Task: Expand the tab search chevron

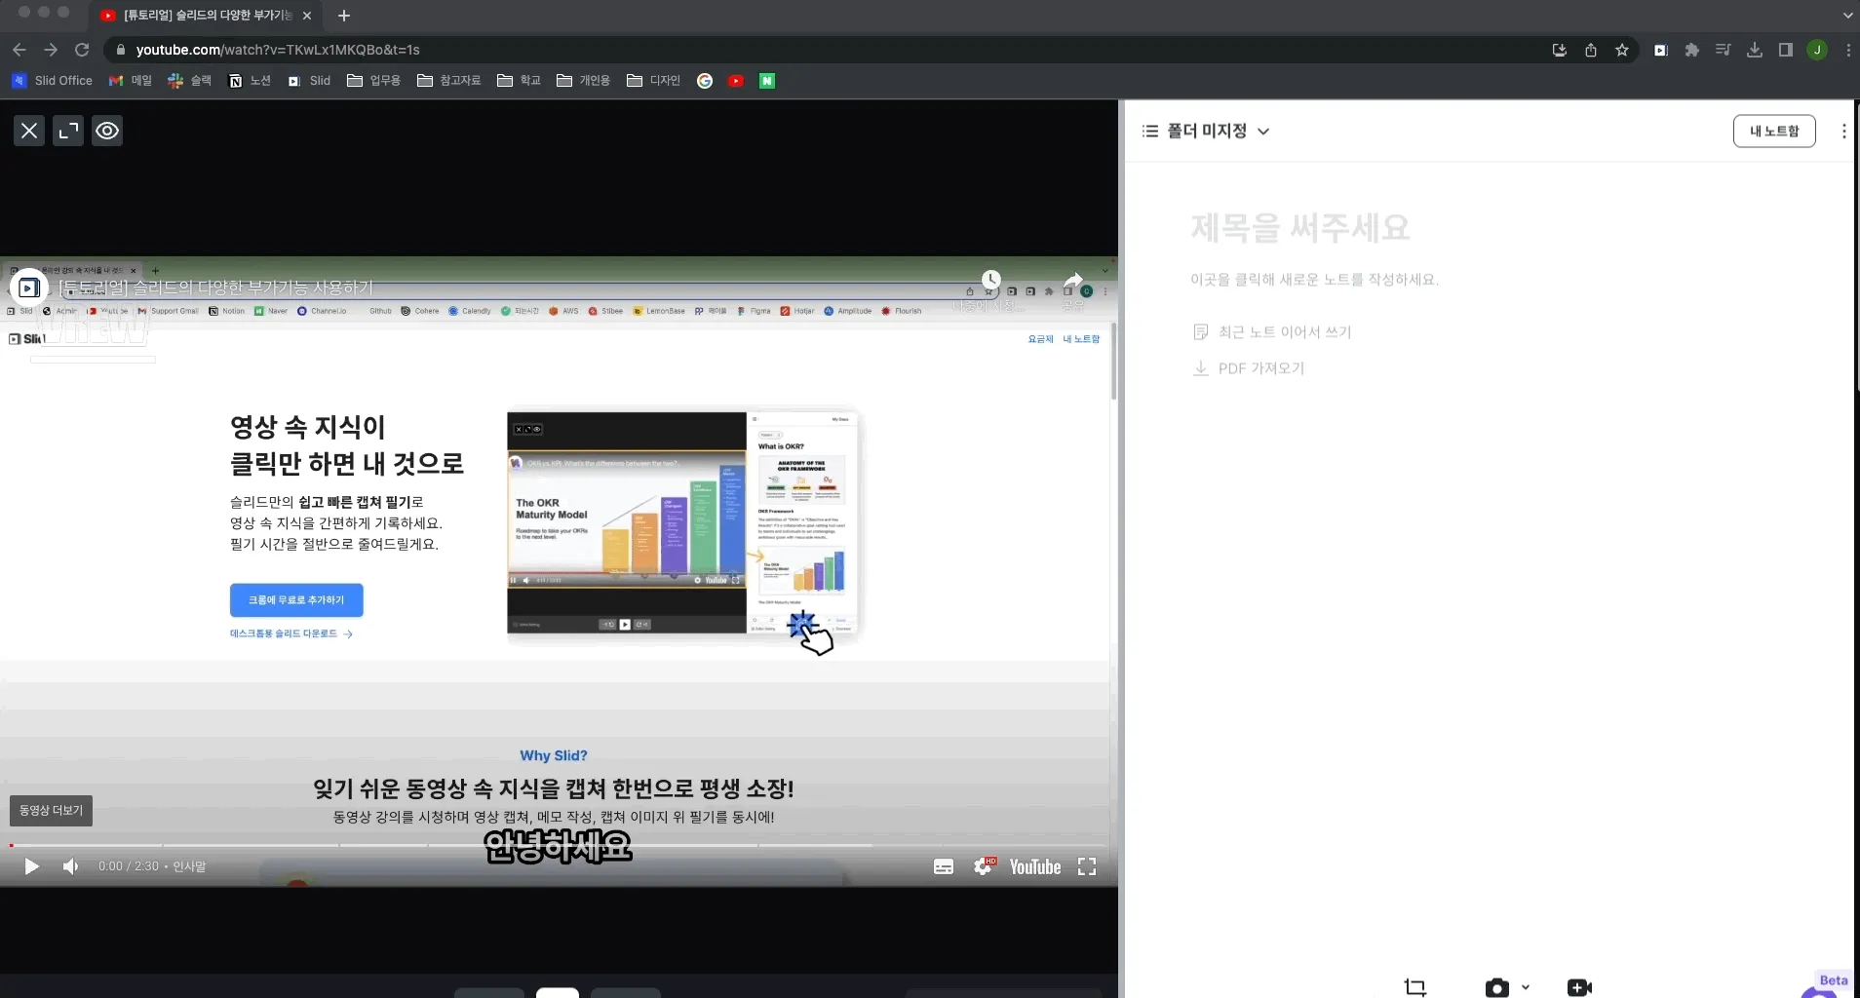Action: [x=1847, y=16]
